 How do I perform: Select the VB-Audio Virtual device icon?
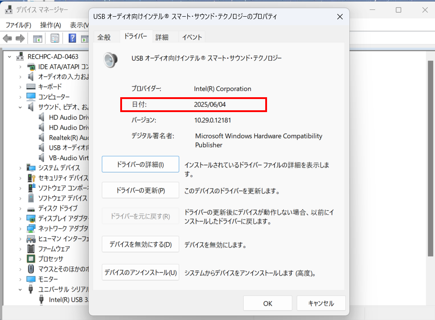pyautogui.click(x=42, y=158)
